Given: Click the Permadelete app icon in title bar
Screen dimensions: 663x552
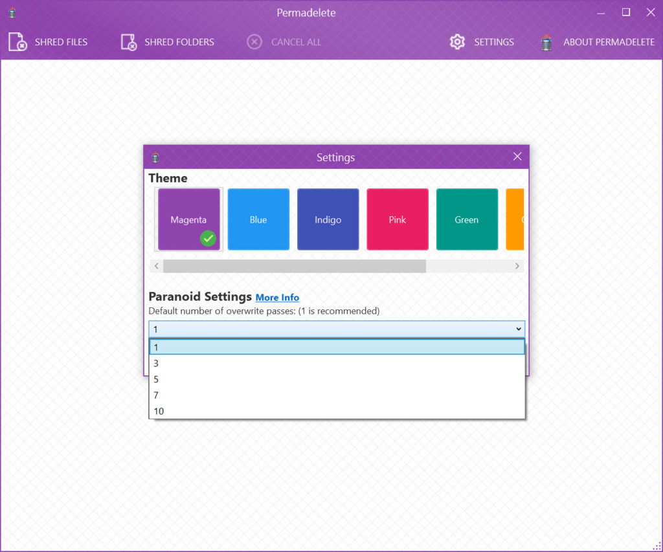Looking at the screenshot, I should tap(12, 12).
